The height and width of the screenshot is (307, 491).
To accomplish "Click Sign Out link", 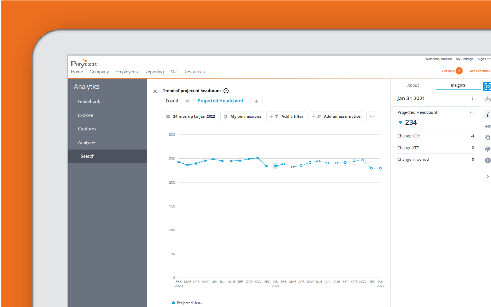I will coord(484,59).
